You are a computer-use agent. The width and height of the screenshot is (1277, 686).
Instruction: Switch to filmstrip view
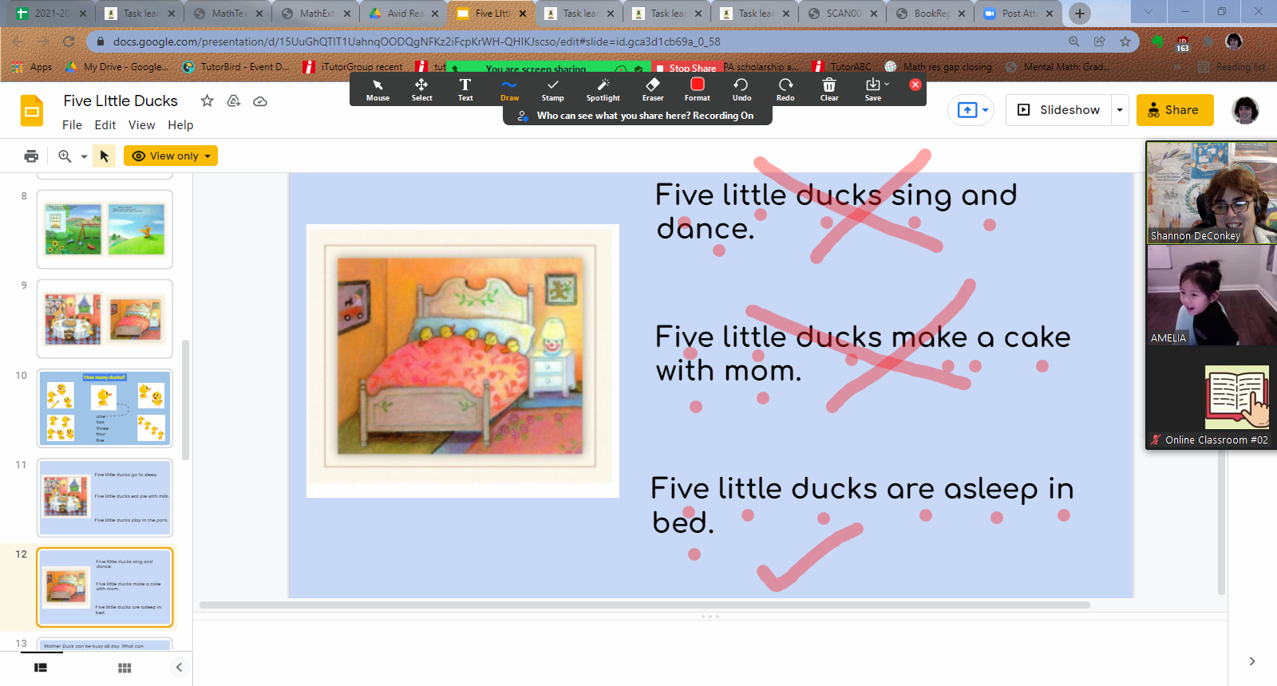coord(41,668)
